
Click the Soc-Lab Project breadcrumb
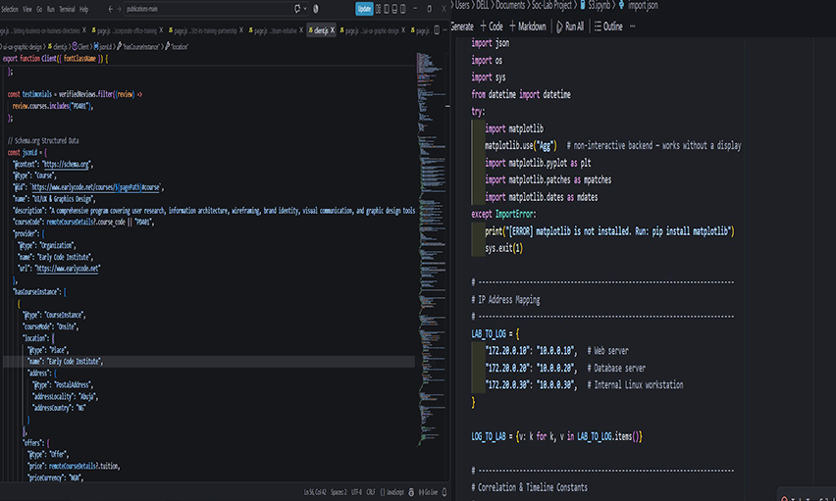click(x=551, y=5)
